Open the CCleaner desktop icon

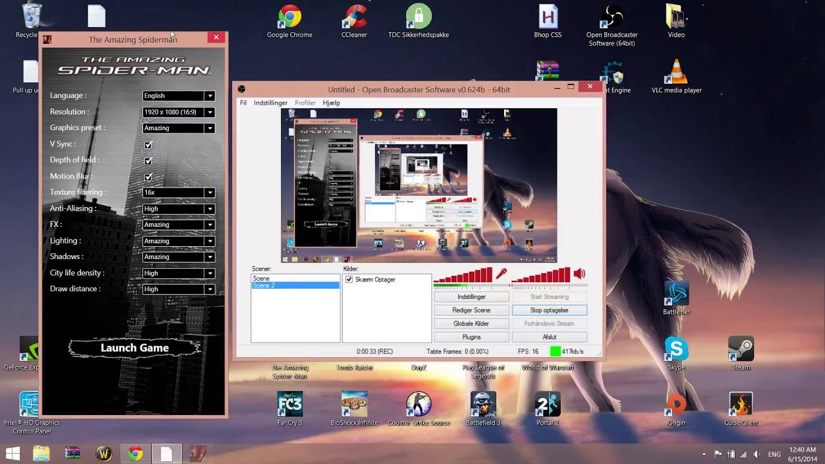[x=354, y=21]
